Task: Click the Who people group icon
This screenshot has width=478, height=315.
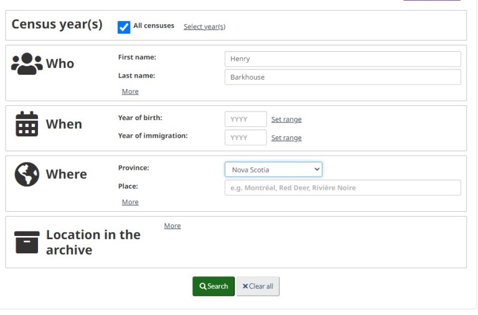Action: pos(27,63)
